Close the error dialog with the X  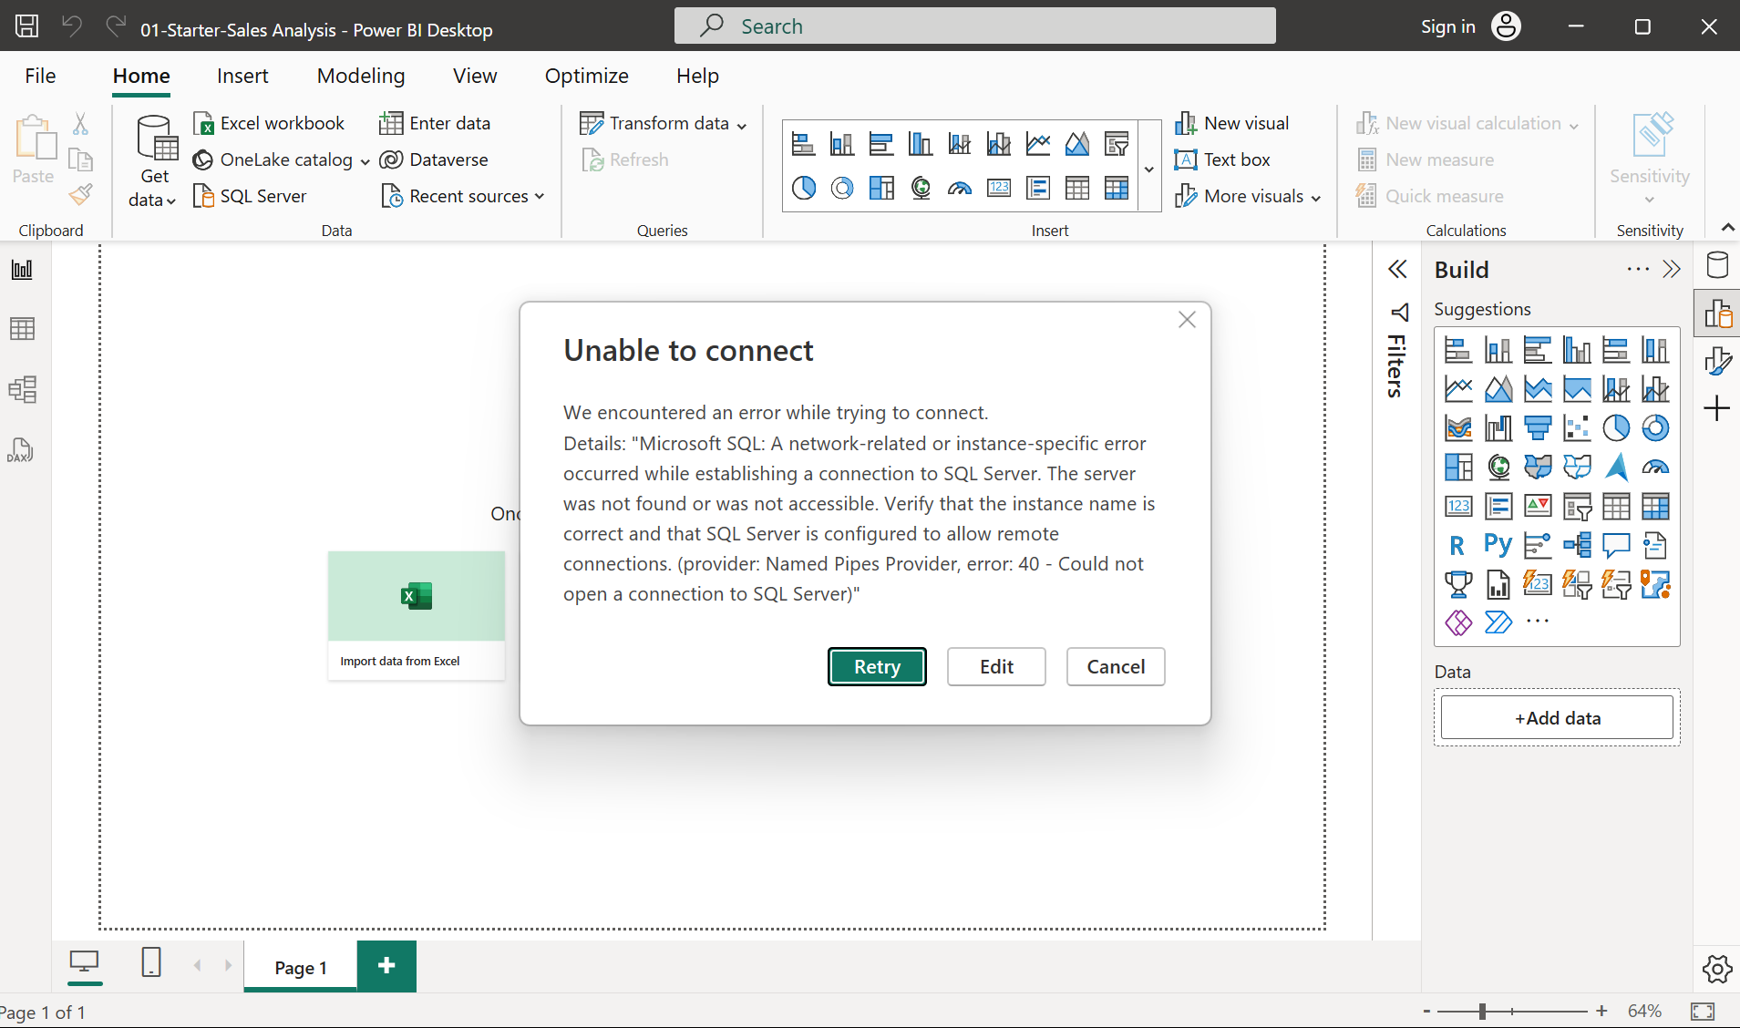pos(1187,319)
